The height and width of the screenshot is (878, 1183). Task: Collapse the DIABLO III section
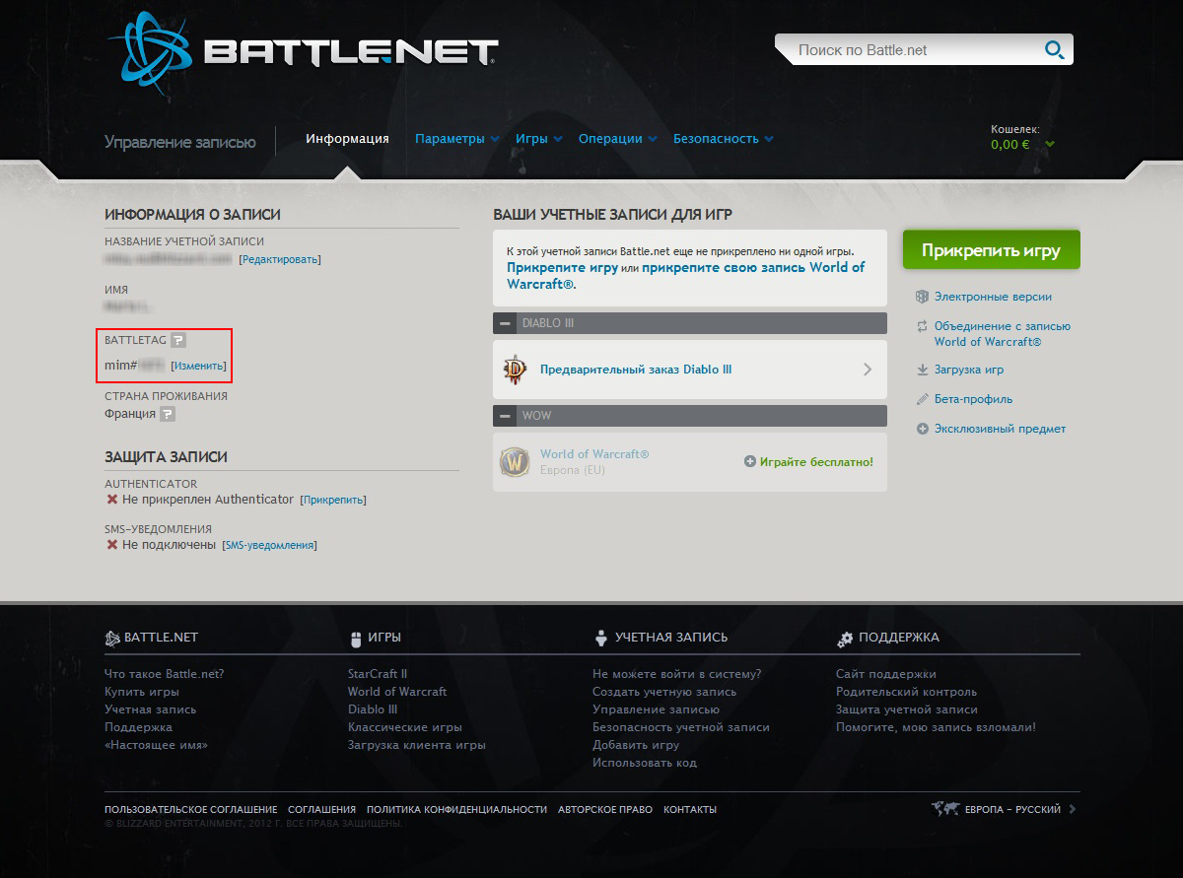[505, 323]
